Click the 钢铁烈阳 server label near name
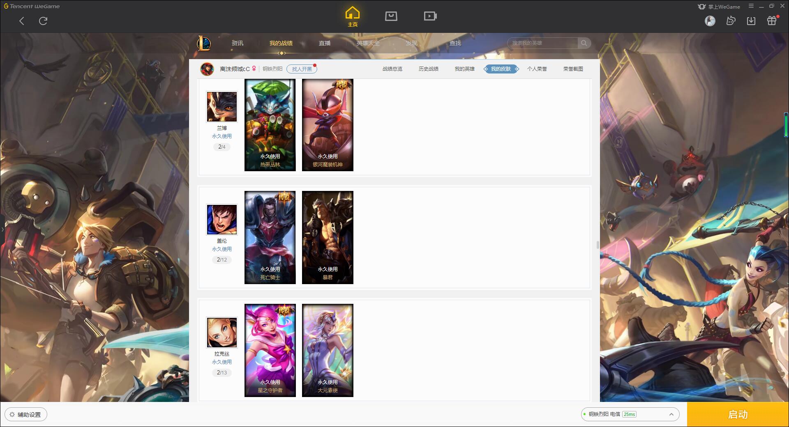Image resolution: width=789 pixels, height=427 pixels. pos(272,69)
